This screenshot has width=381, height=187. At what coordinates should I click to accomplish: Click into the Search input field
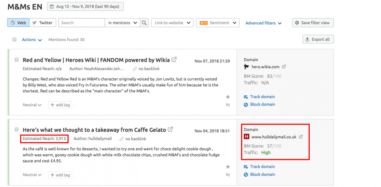(81, 23)
